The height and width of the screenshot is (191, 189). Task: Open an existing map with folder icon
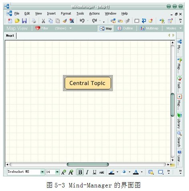[x=17, y=21]
